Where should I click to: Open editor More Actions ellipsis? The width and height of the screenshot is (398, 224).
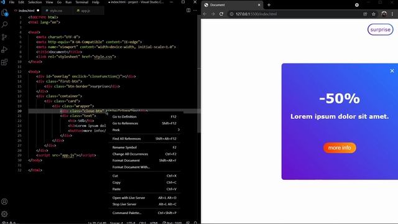point(195,11)
